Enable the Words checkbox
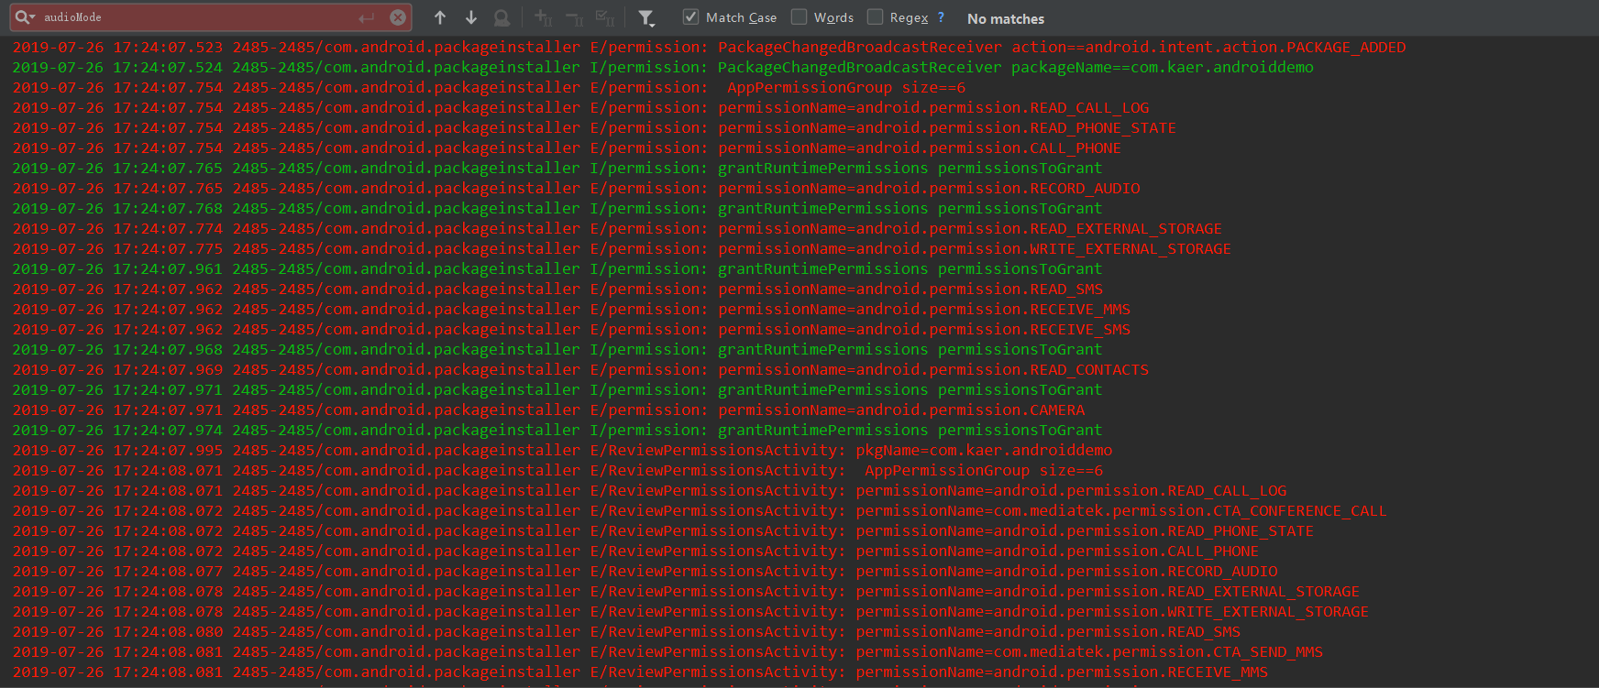The width and height of the screenshot is (1599, 688). point(799,16)
